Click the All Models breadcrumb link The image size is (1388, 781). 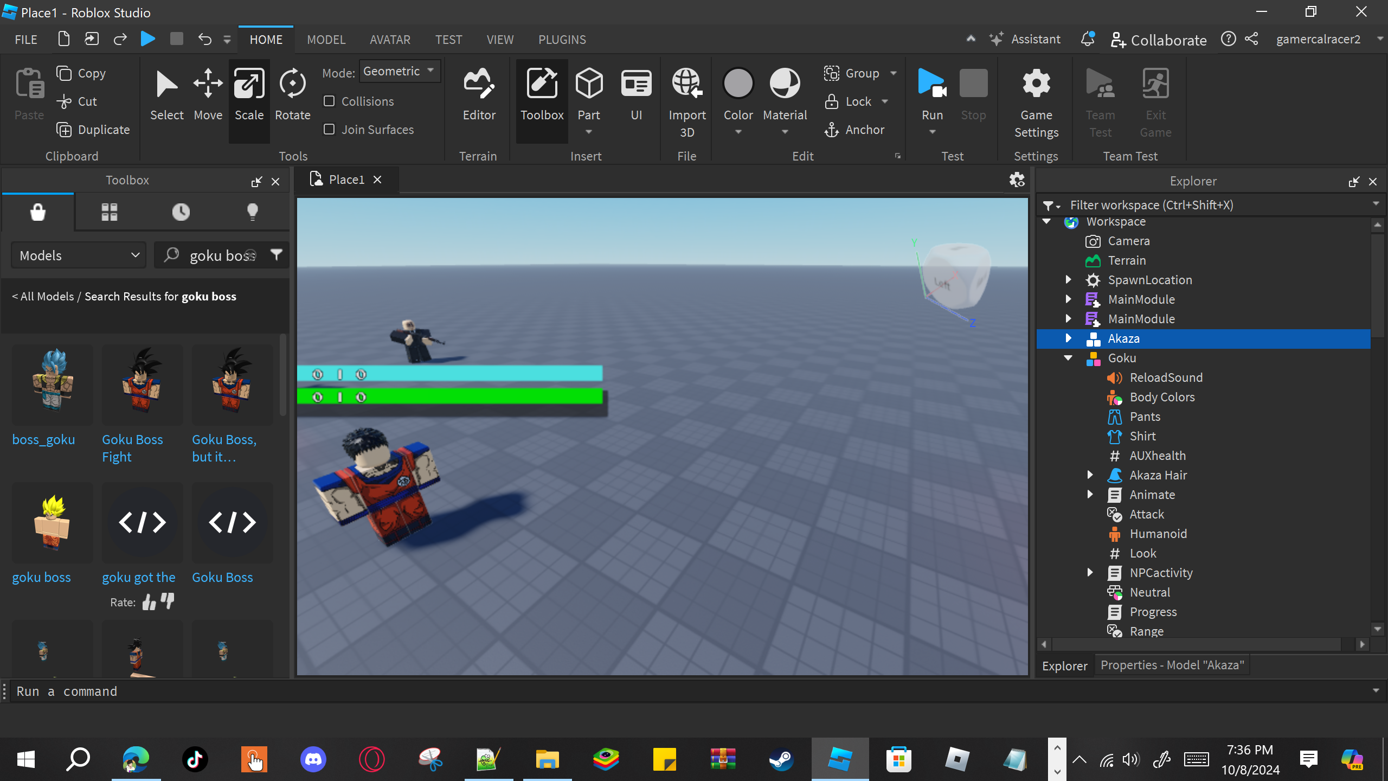[47, 297]
